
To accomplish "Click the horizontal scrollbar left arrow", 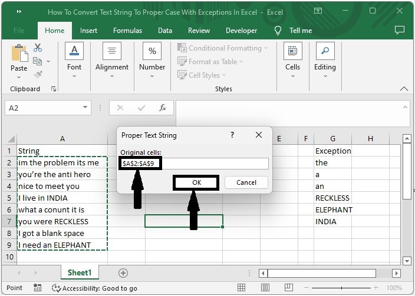I will (x=263, y=273).
